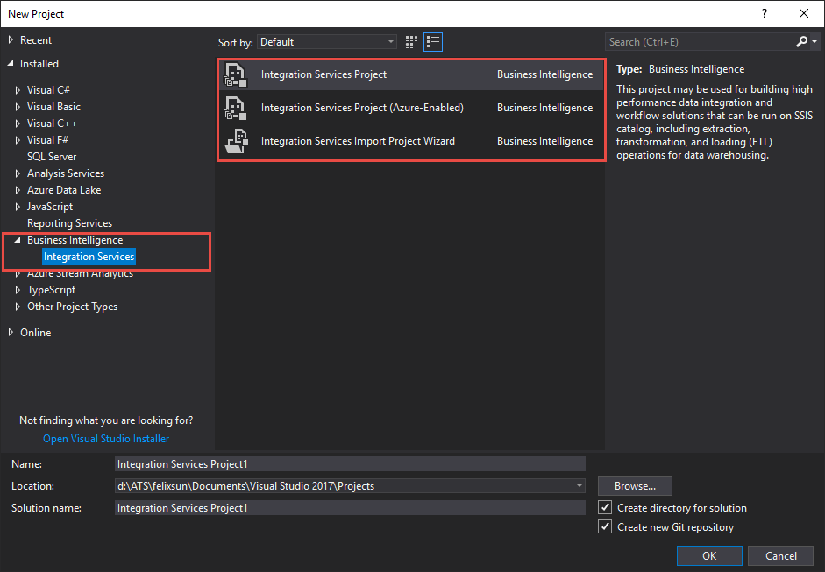This screenshot has width=825, height=572.
Task: Collapse the Business Intelligence node
Action: tap(18, 240)
